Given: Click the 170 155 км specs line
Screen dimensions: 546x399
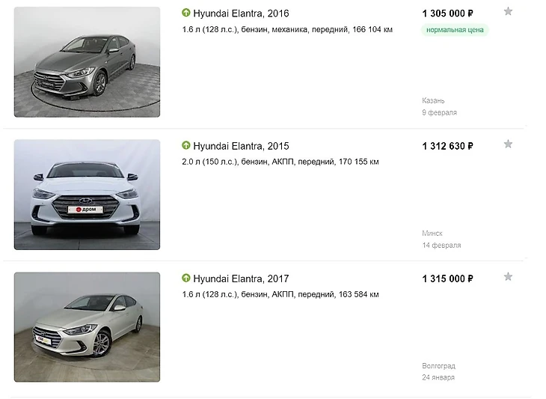Looking at the screenshot, I should tap(280, 162).
